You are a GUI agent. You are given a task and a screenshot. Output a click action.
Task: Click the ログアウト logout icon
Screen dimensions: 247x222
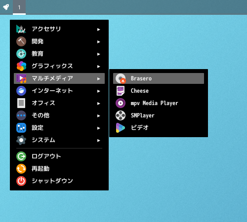[x=21, y=156]
